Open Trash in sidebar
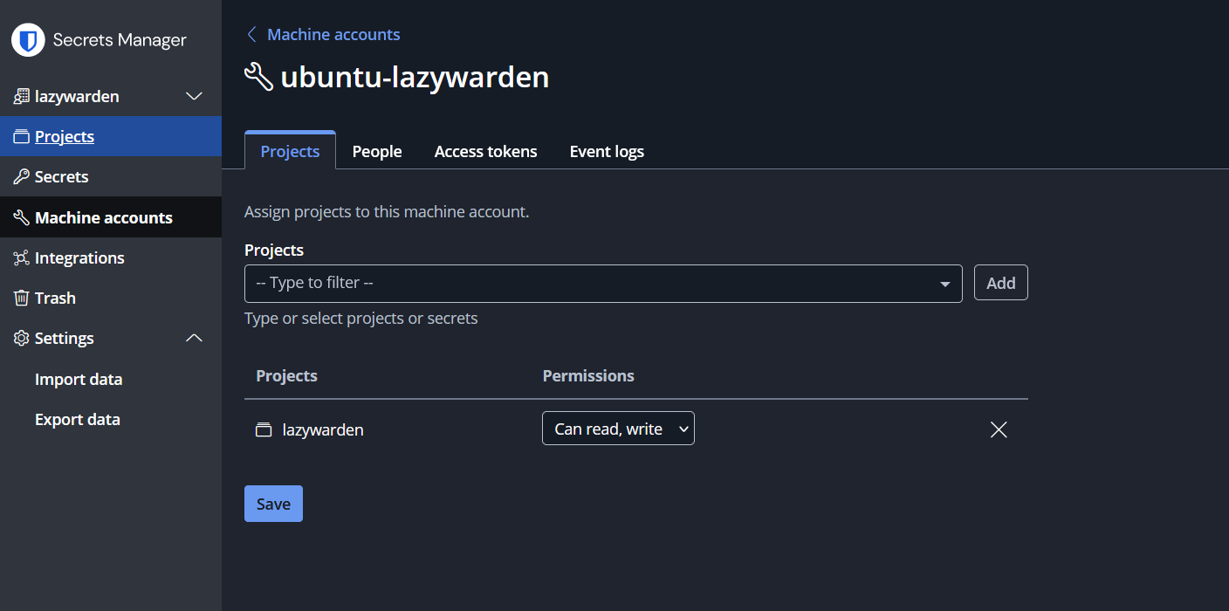This screenshot has height=611, width=1229. 111,298
